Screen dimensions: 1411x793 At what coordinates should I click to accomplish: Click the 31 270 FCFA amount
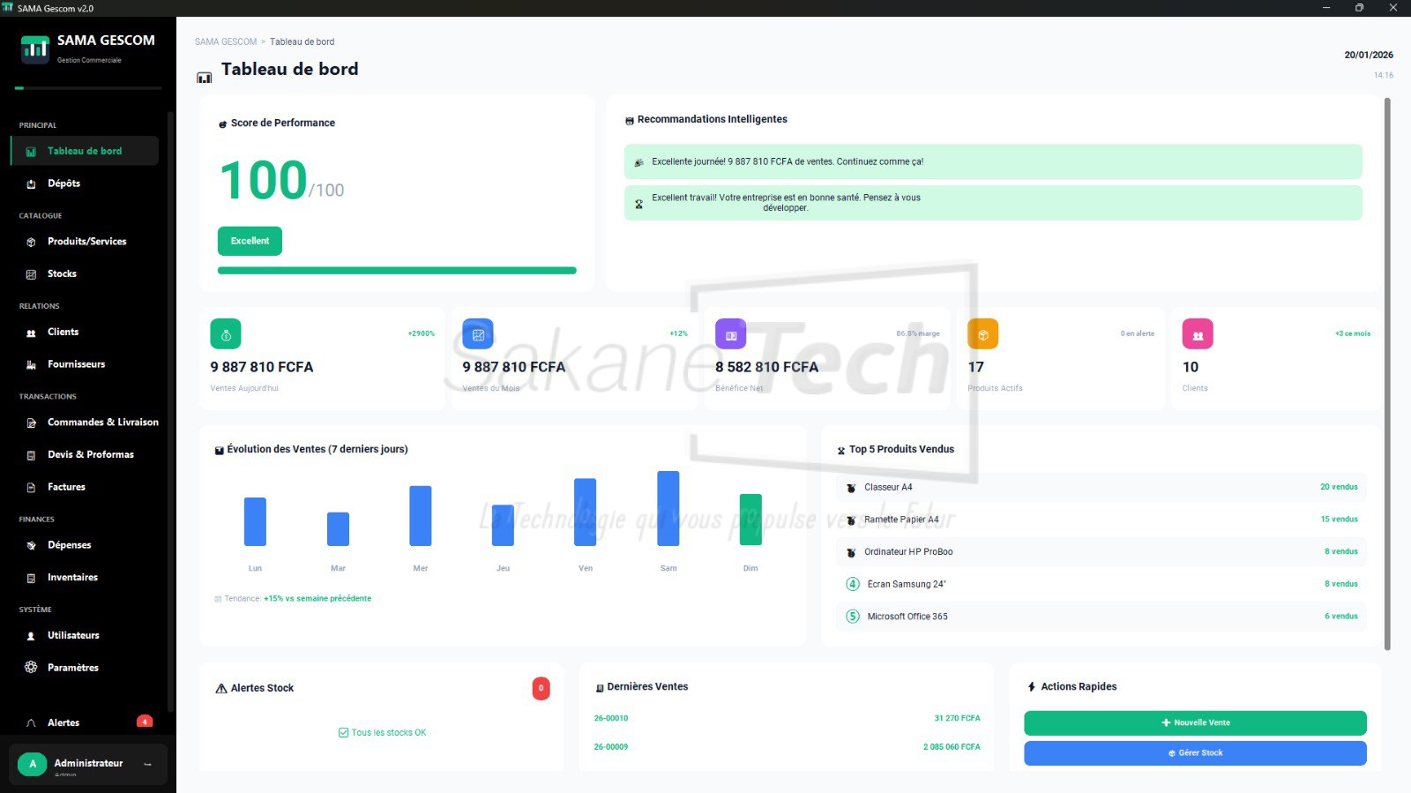pyautogui.click(x=957, y=719)
